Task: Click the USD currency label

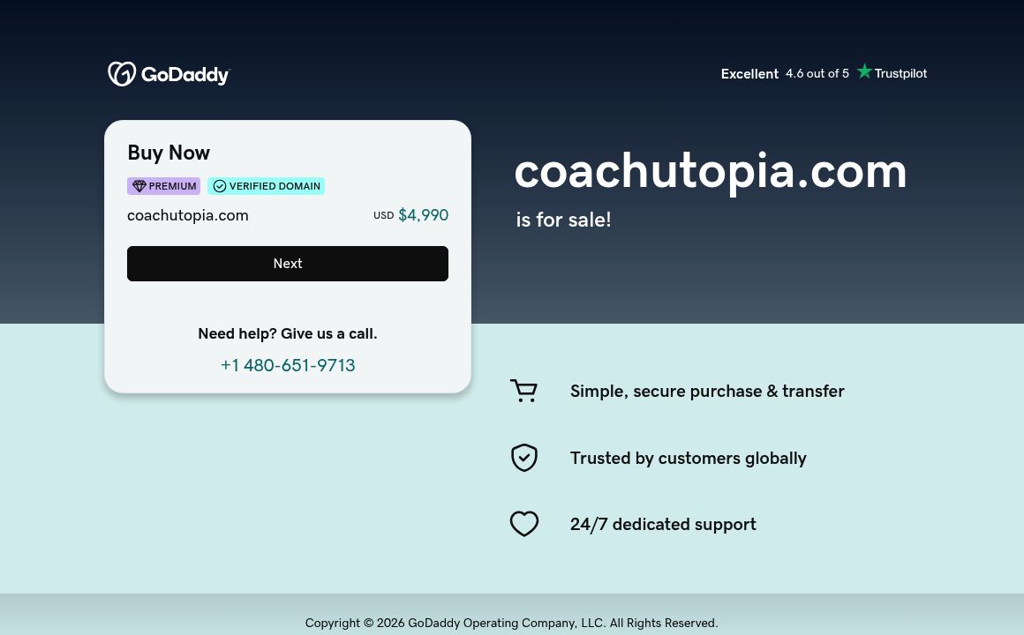Action: (x=384, y=215)
